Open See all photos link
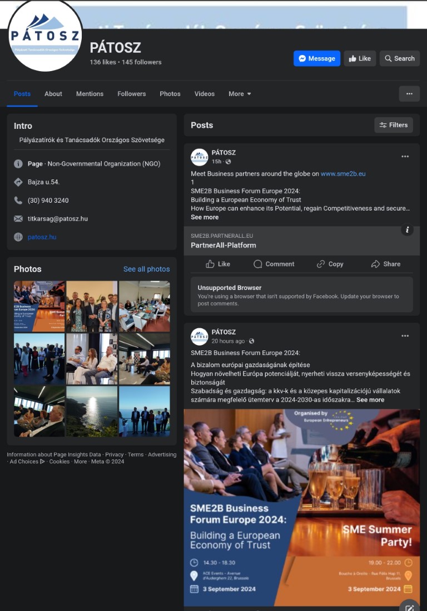The image size is (427, 611). pyautogui.click(x=147, y=269)
